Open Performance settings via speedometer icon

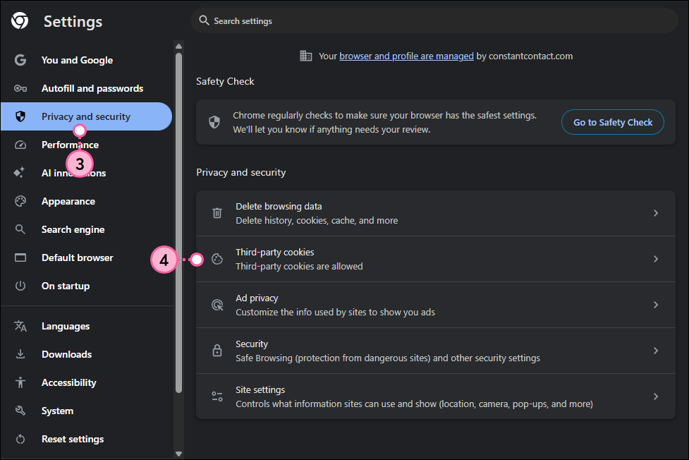[20, 145]
